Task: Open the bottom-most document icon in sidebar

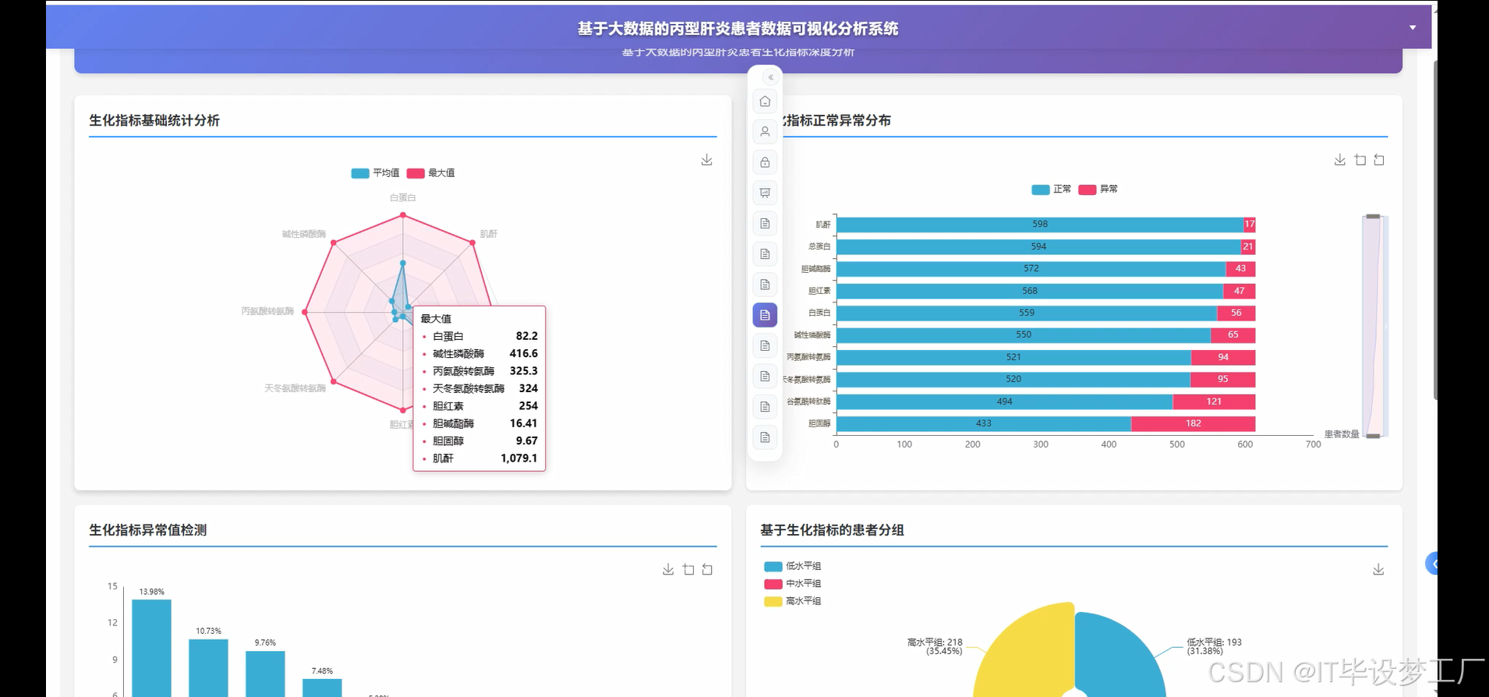Action: 765,437
